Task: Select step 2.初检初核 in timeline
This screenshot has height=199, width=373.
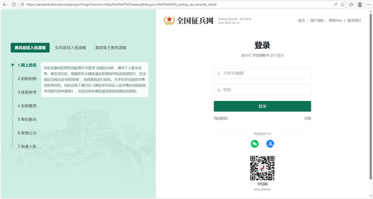Action: coord(27,79)
